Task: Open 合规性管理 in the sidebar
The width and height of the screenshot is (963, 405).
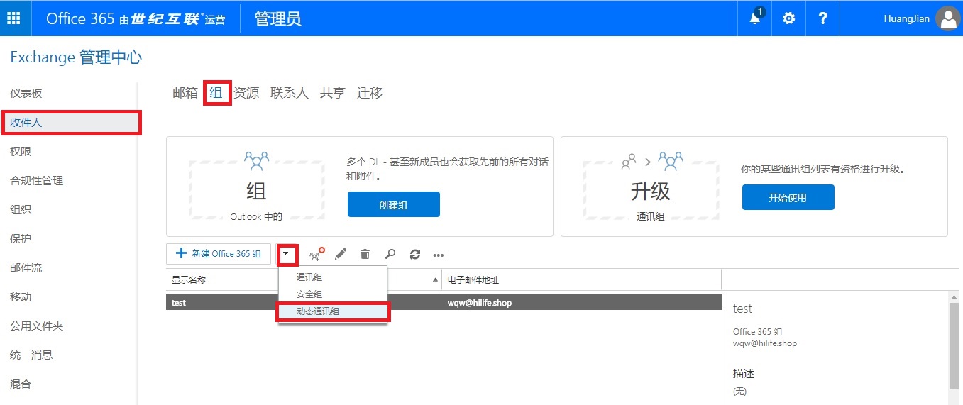Action: [37, 180]
